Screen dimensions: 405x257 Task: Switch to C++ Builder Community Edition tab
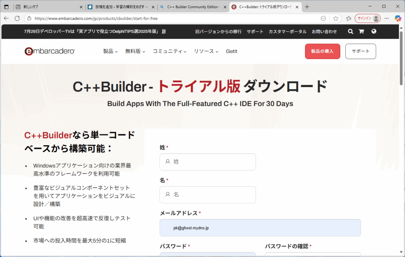(193, 7)
